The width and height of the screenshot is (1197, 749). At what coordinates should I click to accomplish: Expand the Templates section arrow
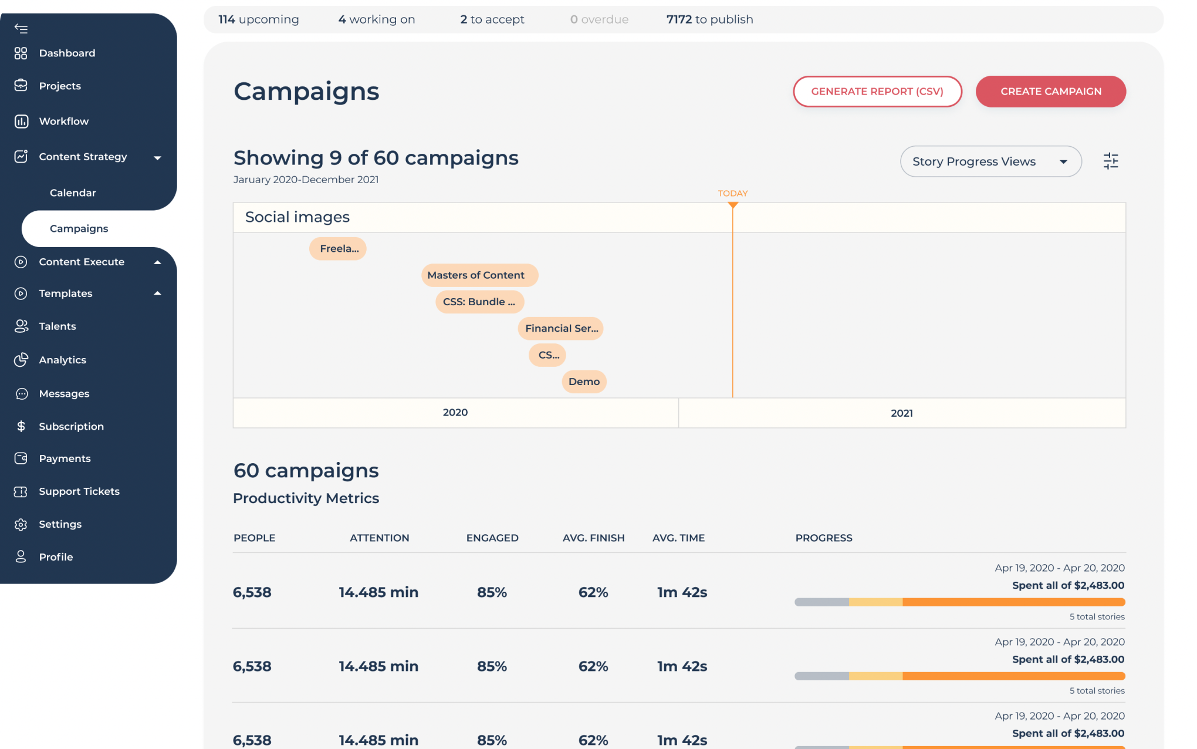(157, 293)
